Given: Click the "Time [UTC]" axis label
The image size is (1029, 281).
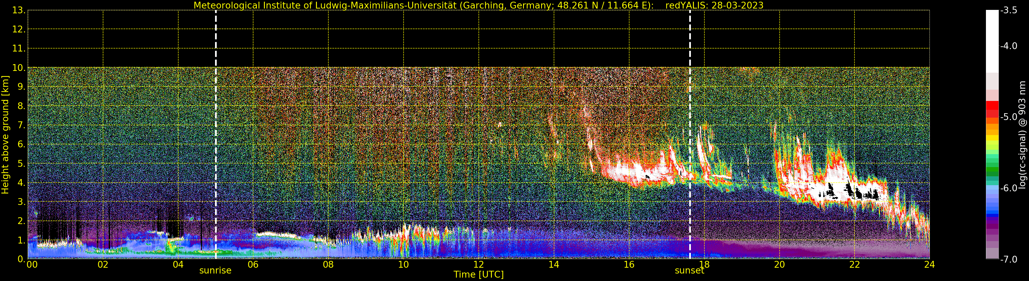Looking at the screenshot, I should click(x=479, y=275).
